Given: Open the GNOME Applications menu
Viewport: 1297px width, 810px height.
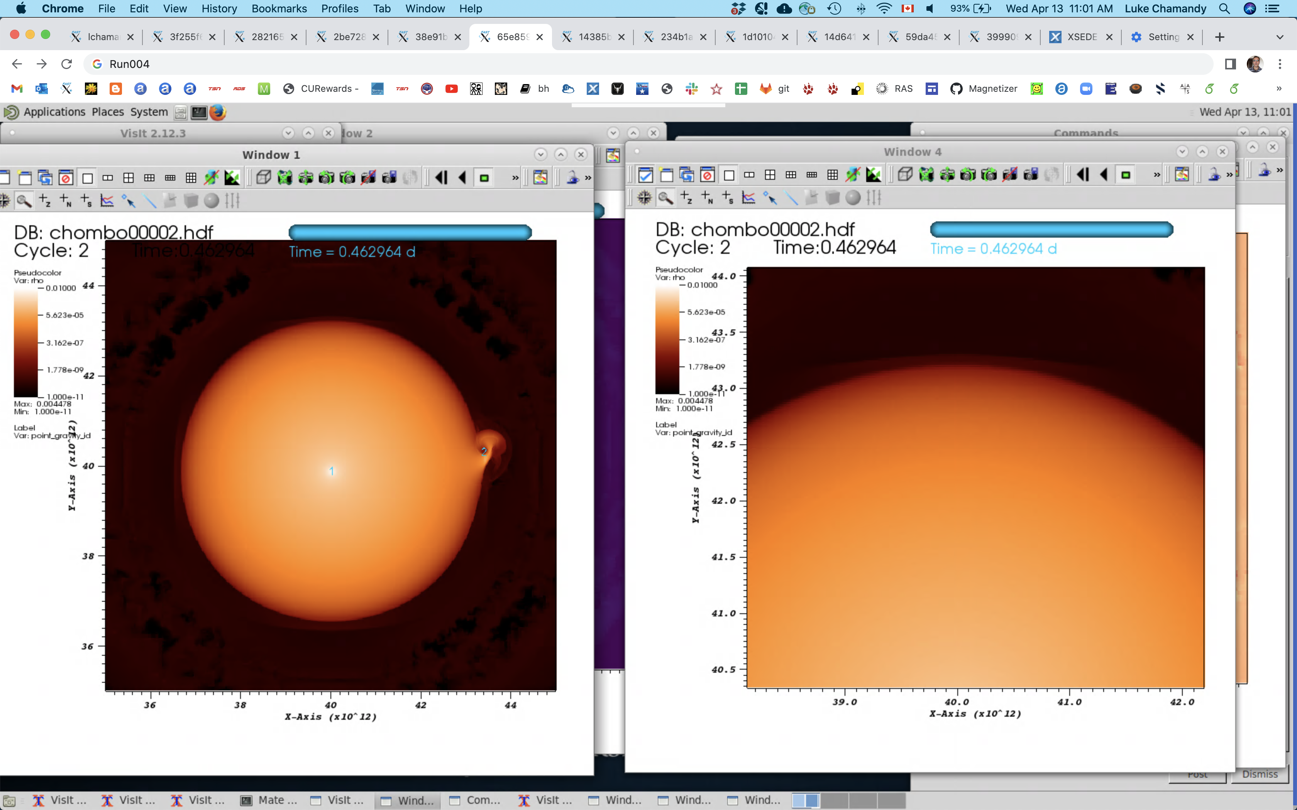Looking at the screenshot, I should 54,112.
